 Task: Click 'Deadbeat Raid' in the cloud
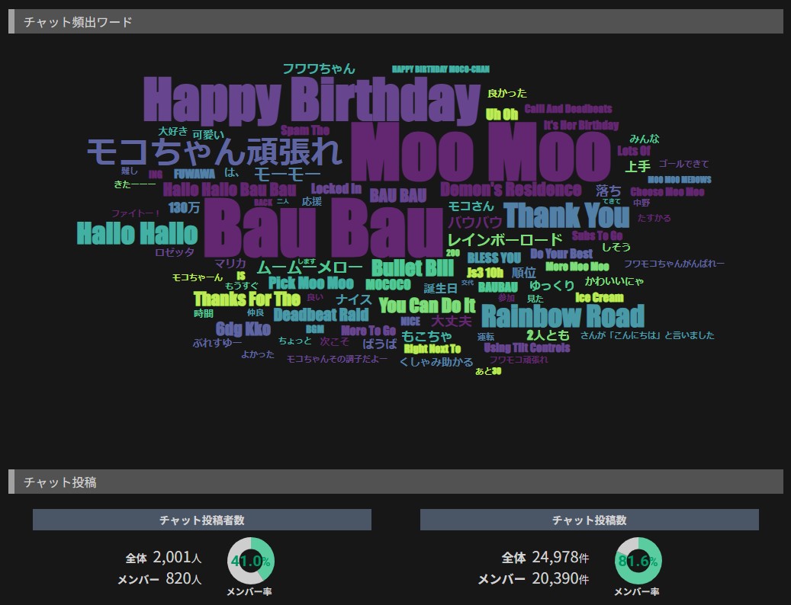pyautogui.click(x=321, y=315)
